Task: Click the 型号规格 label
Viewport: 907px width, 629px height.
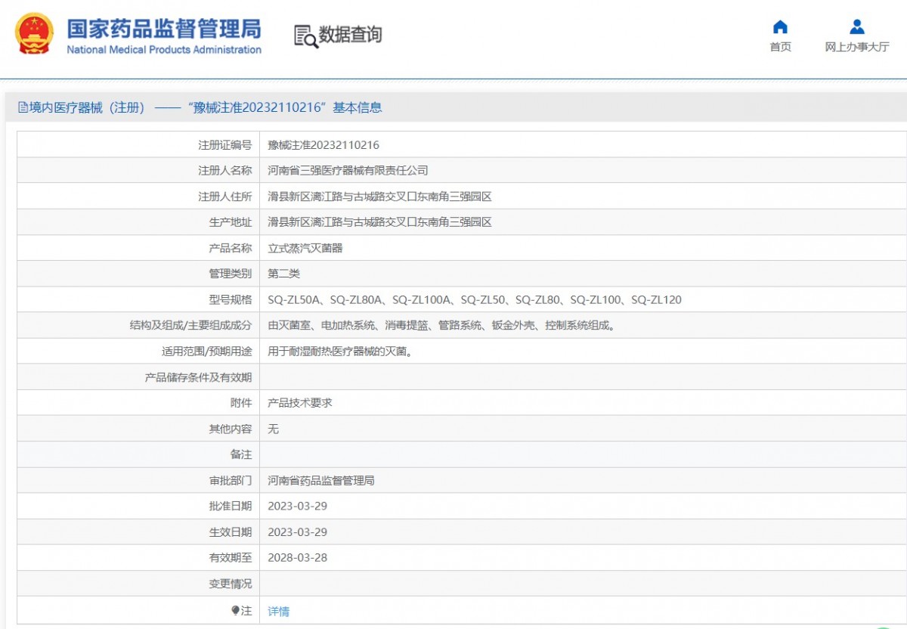Action: click(x=231, y=299)
